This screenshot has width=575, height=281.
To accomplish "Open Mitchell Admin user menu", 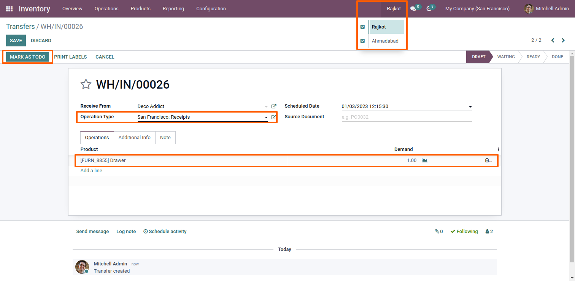I will 546,9.
